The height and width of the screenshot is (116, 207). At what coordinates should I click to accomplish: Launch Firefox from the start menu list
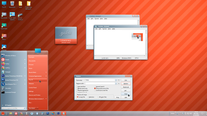13,64
